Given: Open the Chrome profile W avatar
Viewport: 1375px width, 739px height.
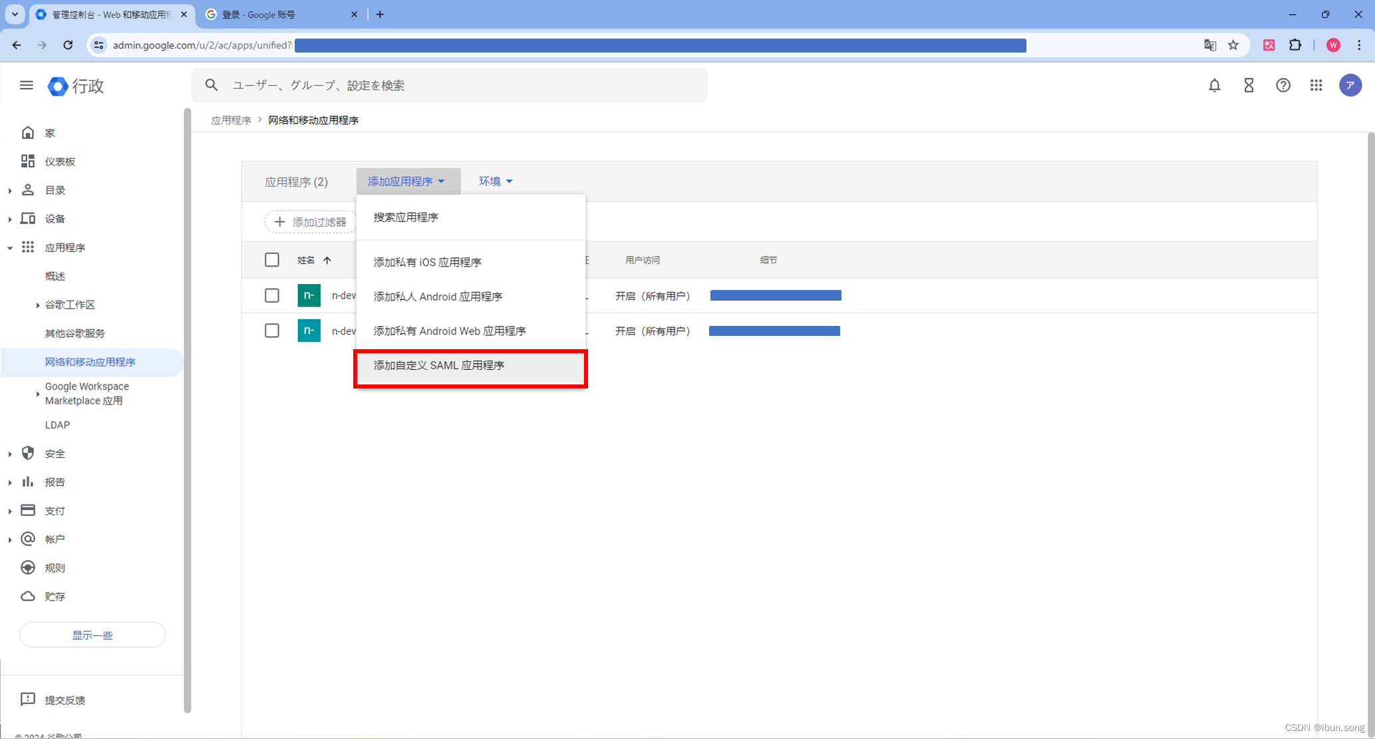Looking at the screenshot, I should 1333,45.
